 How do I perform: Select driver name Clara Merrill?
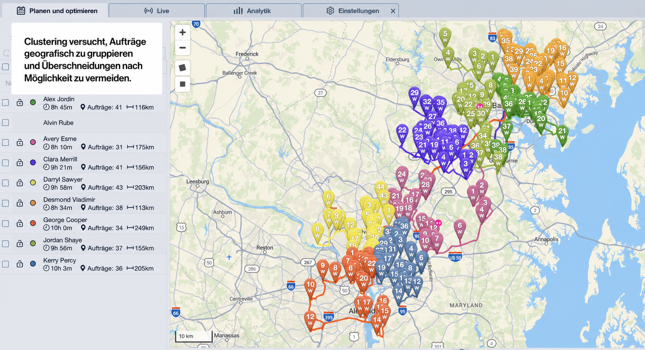(60, 159)
